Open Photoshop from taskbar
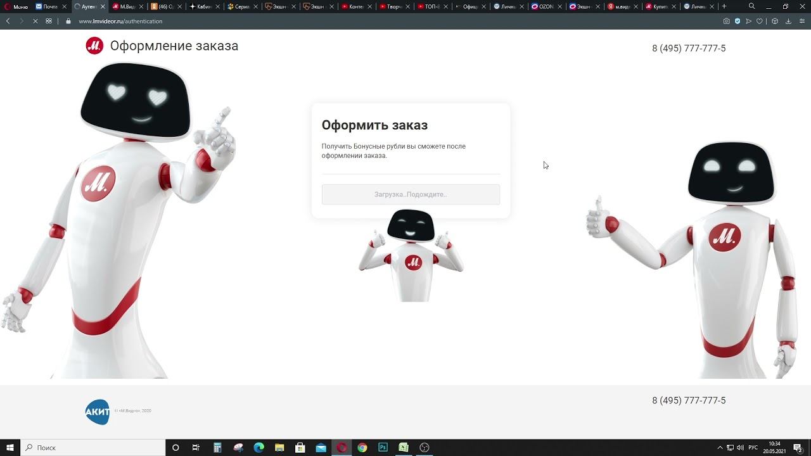Screen dimensions: 811x456 (x=383, y=447)
